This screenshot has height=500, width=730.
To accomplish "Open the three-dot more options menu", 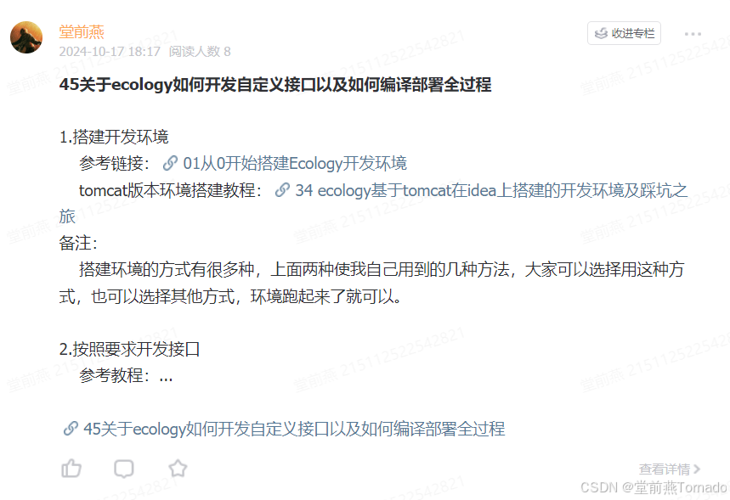I will tap(693, 34).
